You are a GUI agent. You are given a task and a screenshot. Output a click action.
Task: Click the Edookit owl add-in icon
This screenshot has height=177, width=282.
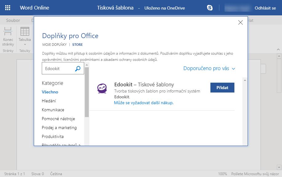coord(102,88)
